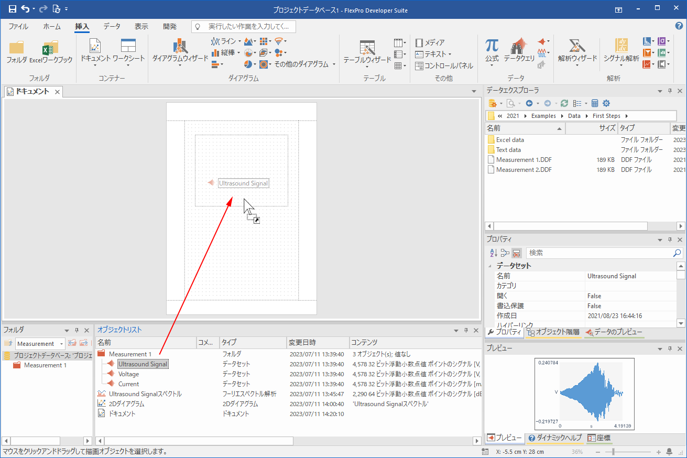Viewport: 687px width, 458px height.
Task: Switch to the ダイナミックヘルプ tab
Action: 555,438
